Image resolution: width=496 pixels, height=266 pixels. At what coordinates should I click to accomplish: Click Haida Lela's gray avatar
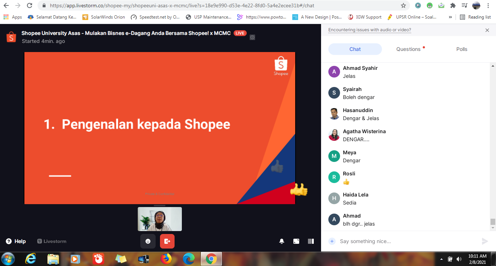coord(334,198)
